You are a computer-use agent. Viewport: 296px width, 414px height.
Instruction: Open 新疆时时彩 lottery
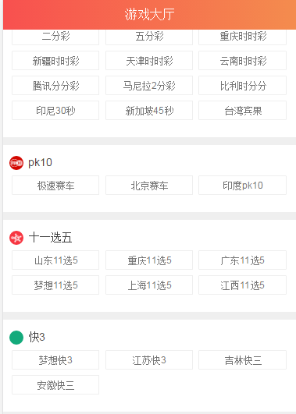(55, 61)
